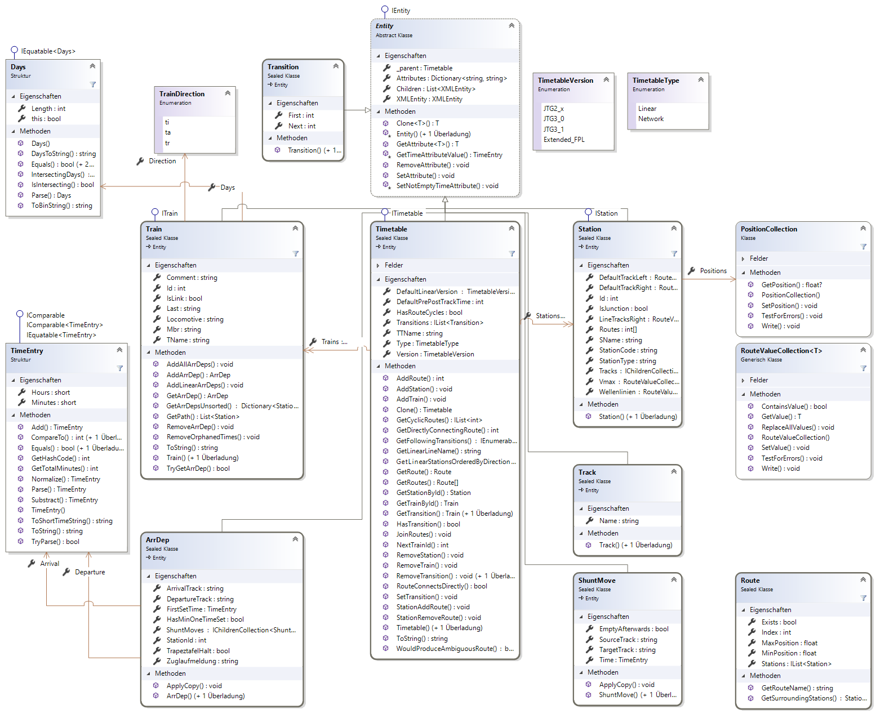Screen dimensions: 876x714
Task: Select GetTotalMinutes() : int in TimeEntry
Action: pyautogui.click(x=65, y=468)
